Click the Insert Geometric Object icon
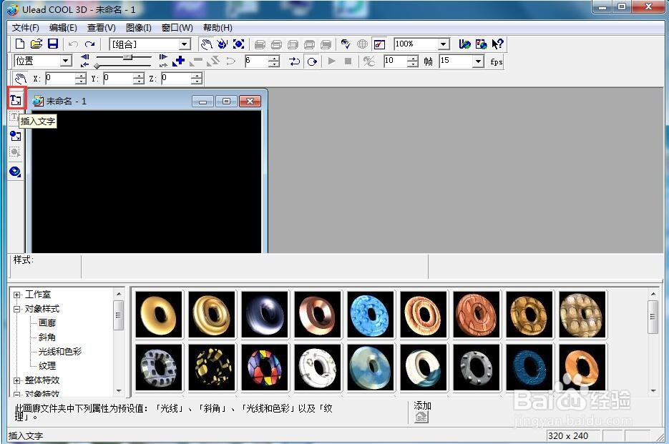 (x=16, y=172)
